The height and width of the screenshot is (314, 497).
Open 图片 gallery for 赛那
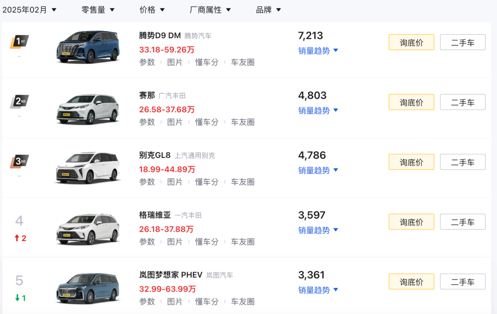[x=175, y=122]
